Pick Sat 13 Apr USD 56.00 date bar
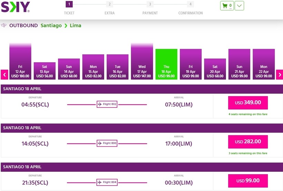Viewport: 283px width, 191px height. click(45, 71)
